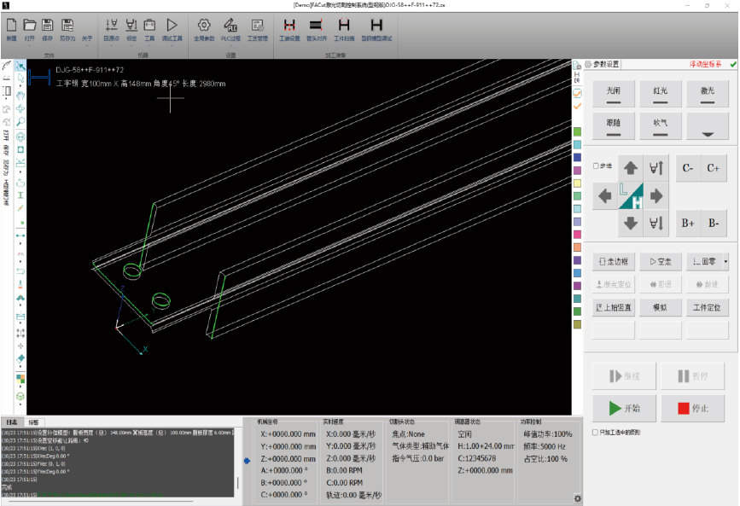Viewport: 740px width, 506px height.
Task: Select the arrow pointer tool in left toolbar
Action: click(x=20, y=78)
